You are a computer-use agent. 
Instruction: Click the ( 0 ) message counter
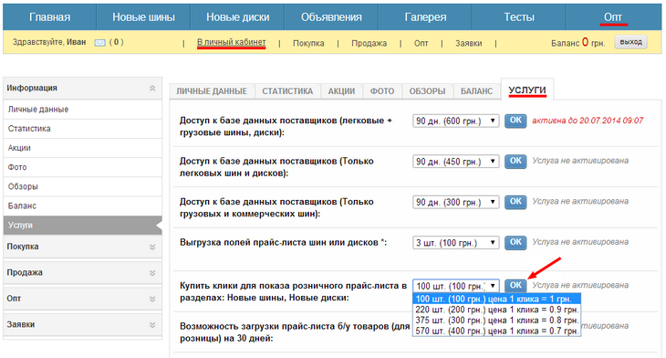tap(117, 42)
